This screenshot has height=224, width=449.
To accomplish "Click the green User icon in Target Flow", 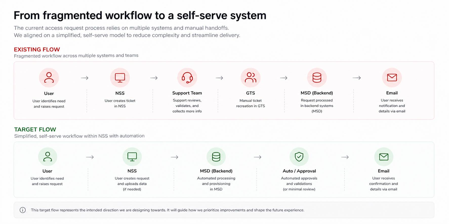I will point(48,157).
